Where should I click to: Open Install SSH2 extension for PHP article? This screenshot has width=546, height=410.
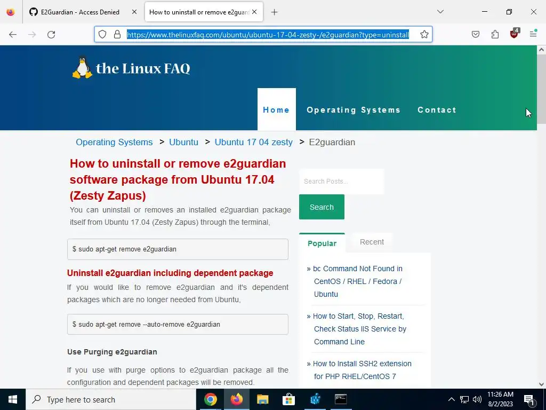coord(362,370)
